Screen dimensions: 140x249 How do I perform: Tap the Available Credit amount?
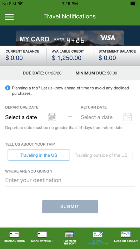pyautogui.click(x=66, y=58)
